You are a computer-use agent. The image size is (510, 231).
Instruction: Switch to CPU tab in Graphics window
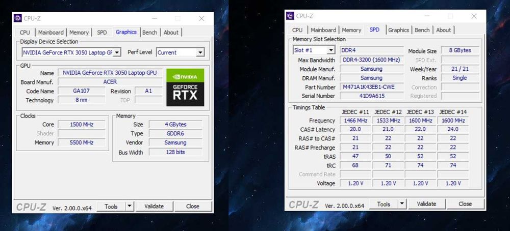(24, 33)
